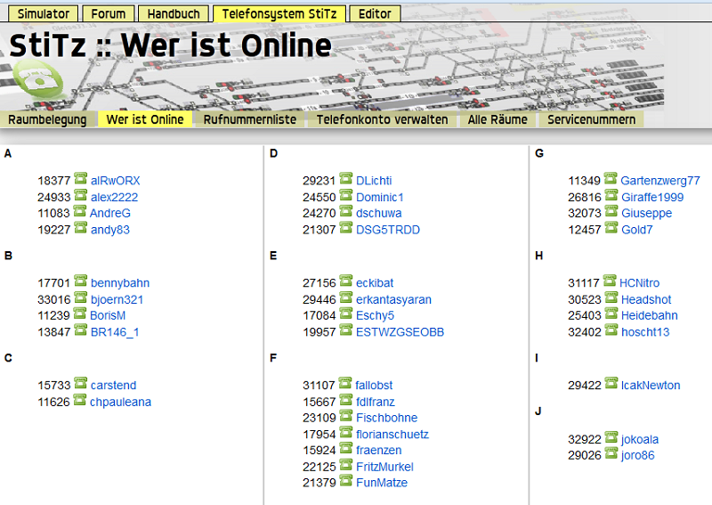Screen dimensions: 712x505
Task: Open the Servicenummern menu item
Action: coord(592,119)
